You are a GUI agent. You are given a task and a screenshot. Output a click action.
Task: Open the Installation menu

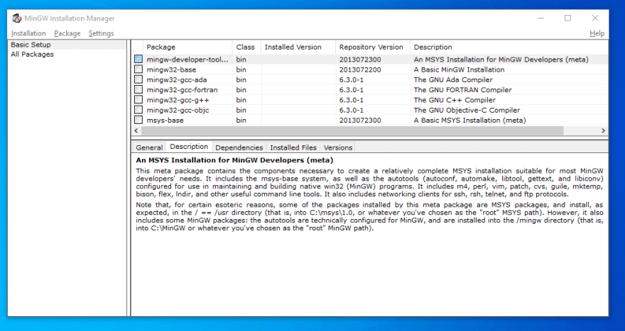point(28,33)
